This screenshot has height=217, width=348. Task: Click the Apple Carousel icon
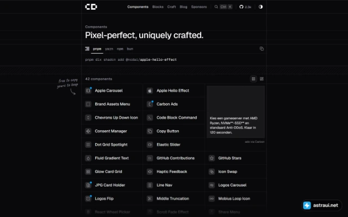88,91
